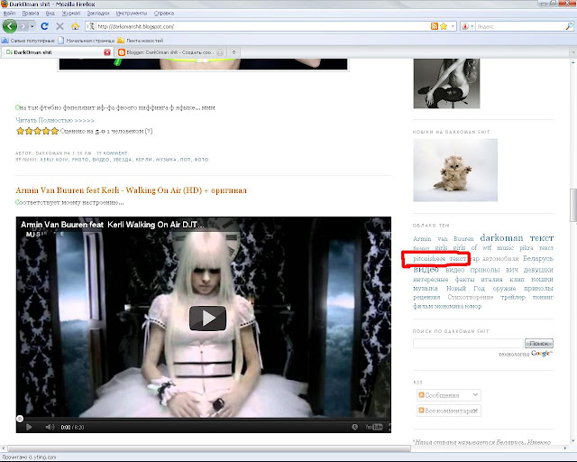This screenshot has height=462, width=577.
Task: Switch to the DarkOman shit tab
Action: click(57, 52)
